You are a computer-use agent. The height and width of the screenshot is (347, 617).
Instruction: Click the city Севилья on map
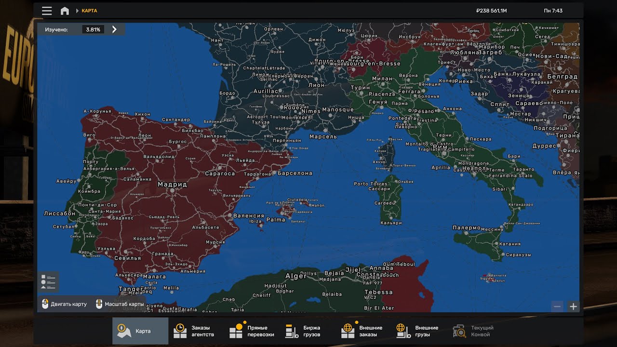(127, 258)
